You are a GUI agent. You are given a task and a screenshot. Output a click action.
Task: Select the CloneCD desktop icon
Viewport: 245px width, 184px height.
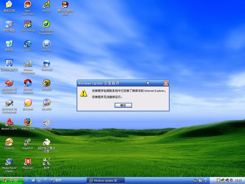9,144
